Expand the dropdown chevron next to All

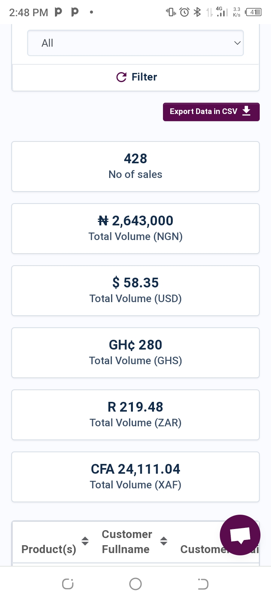tap(237, 43)
